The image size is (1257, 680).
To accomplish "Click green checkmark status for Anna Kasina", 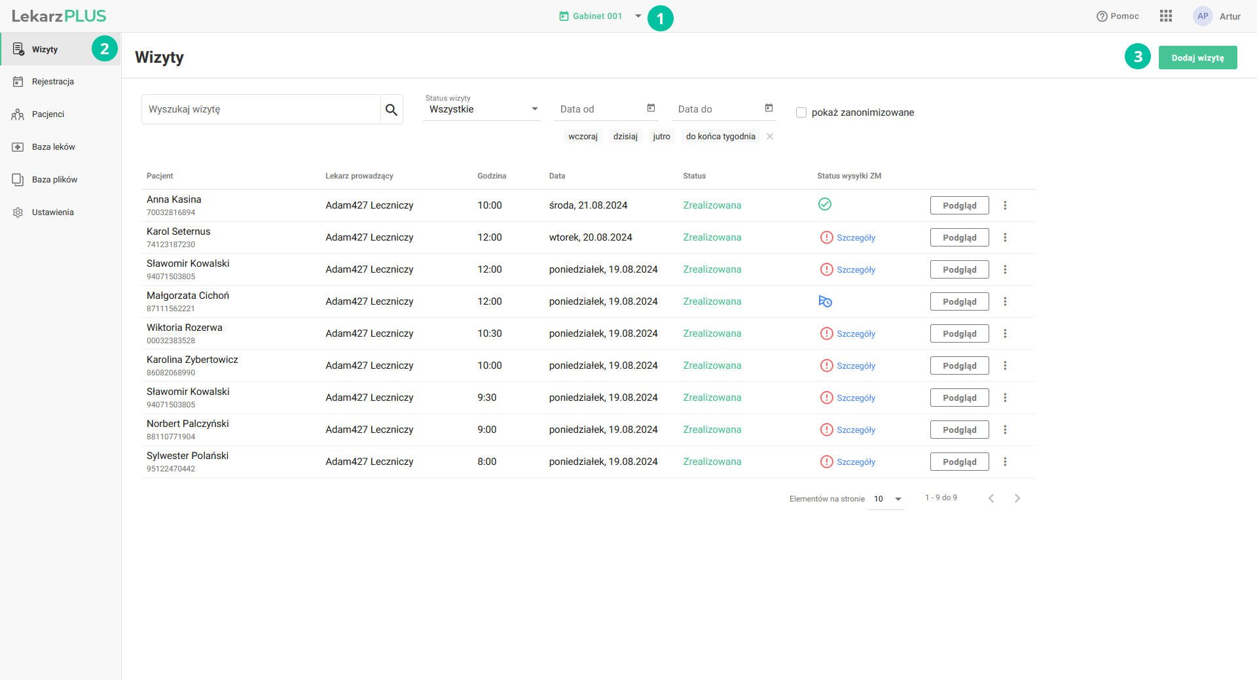I will (x=825, y=205).
